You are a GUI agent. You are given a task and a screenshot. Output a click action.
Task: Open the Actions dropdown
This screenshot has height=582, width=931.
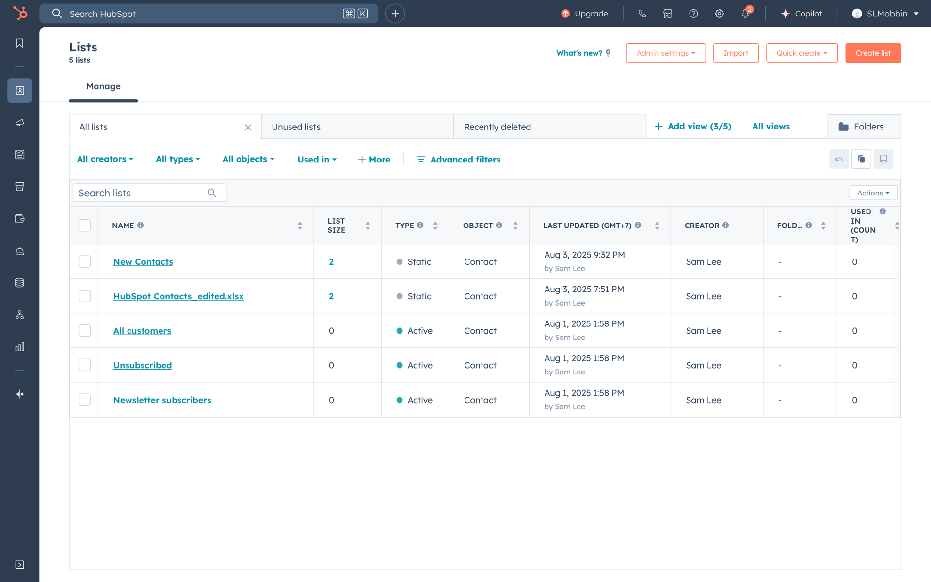[873, 193]
